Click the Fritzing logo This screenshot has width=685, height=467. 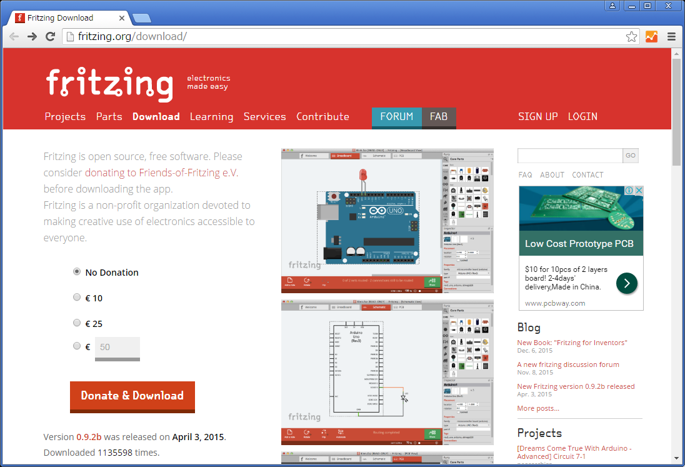(x=109, y=84)
